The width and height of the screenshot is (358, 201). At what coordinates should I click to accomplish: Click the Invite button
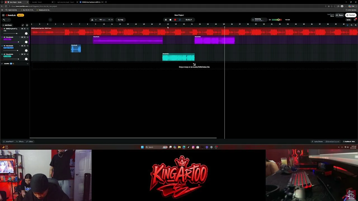[348, 20]
